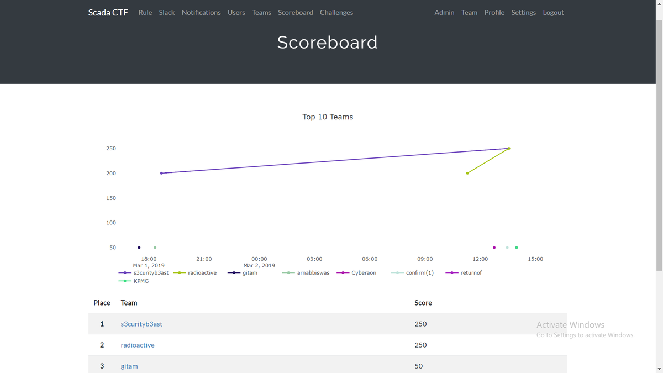Click the score '50' in gitam's row
The height and width of the screenshot is (373, 663).
[x=418, y=366]
